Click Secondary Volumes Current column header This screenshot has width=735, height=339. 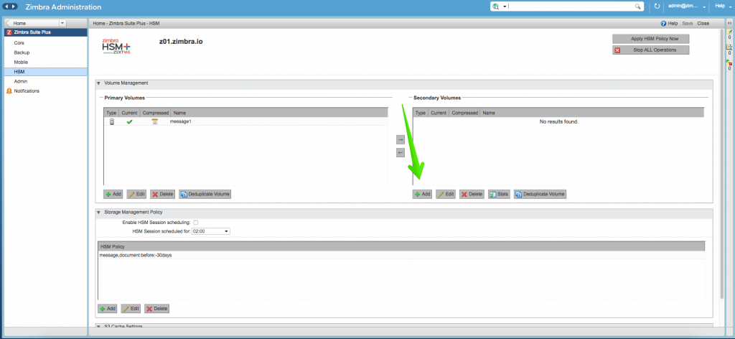point(439,113)
